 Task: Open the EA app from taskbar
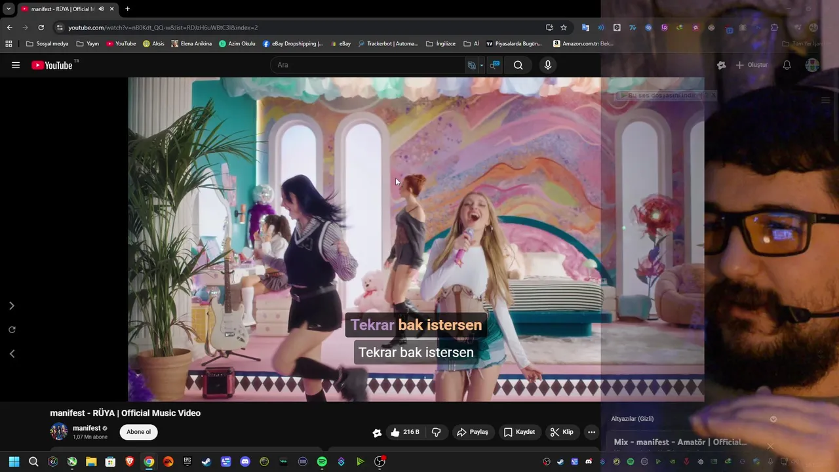(168, 462)
